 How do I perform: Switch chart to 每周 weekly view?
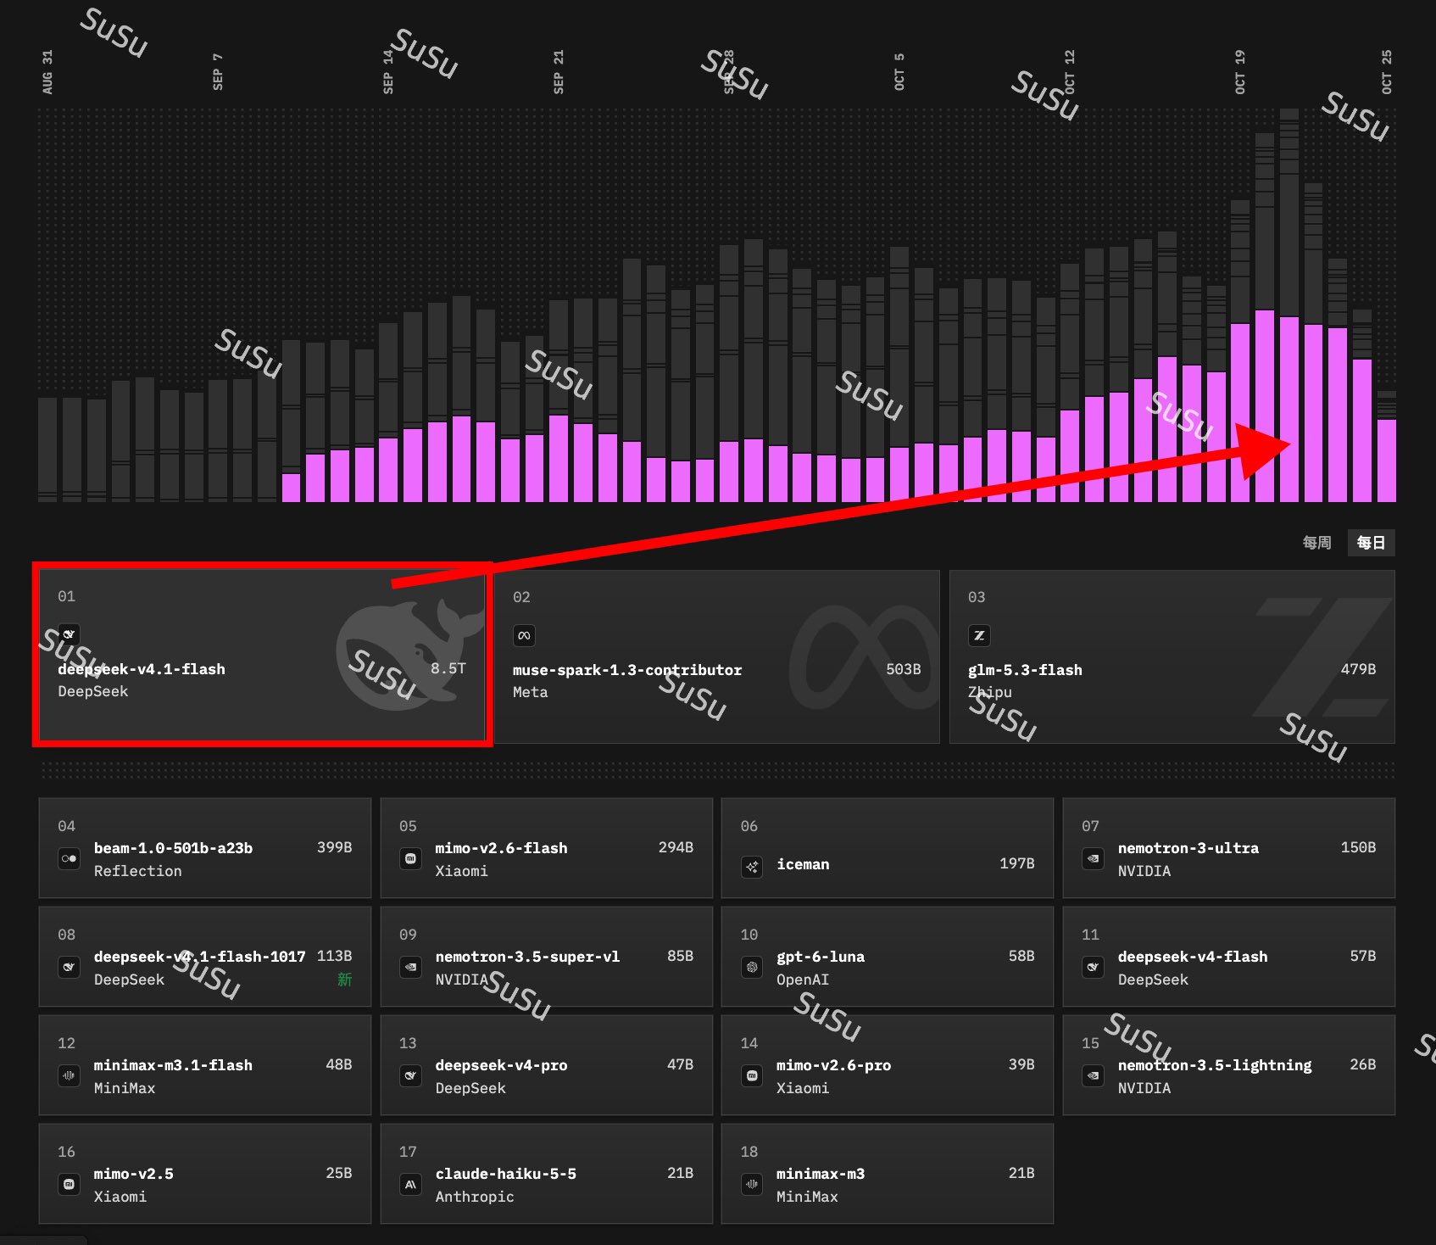coord(1316,543)
